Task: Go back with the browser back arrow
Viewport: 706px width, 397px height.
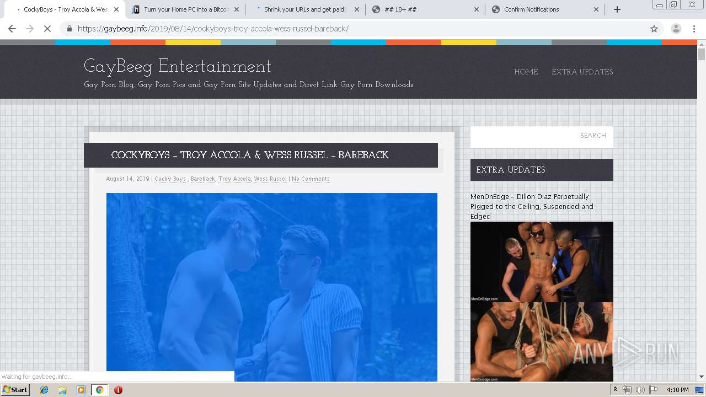Action: (12, 29)
